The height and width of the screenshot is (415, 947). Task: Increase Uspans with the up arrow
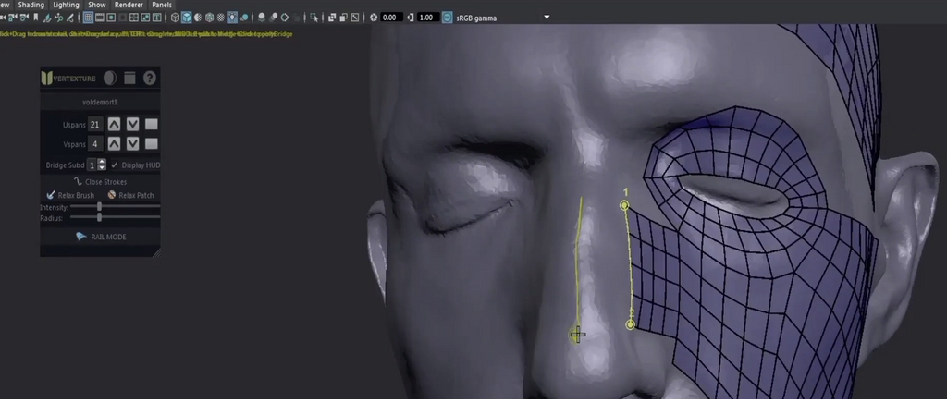(x=114, y=124)
